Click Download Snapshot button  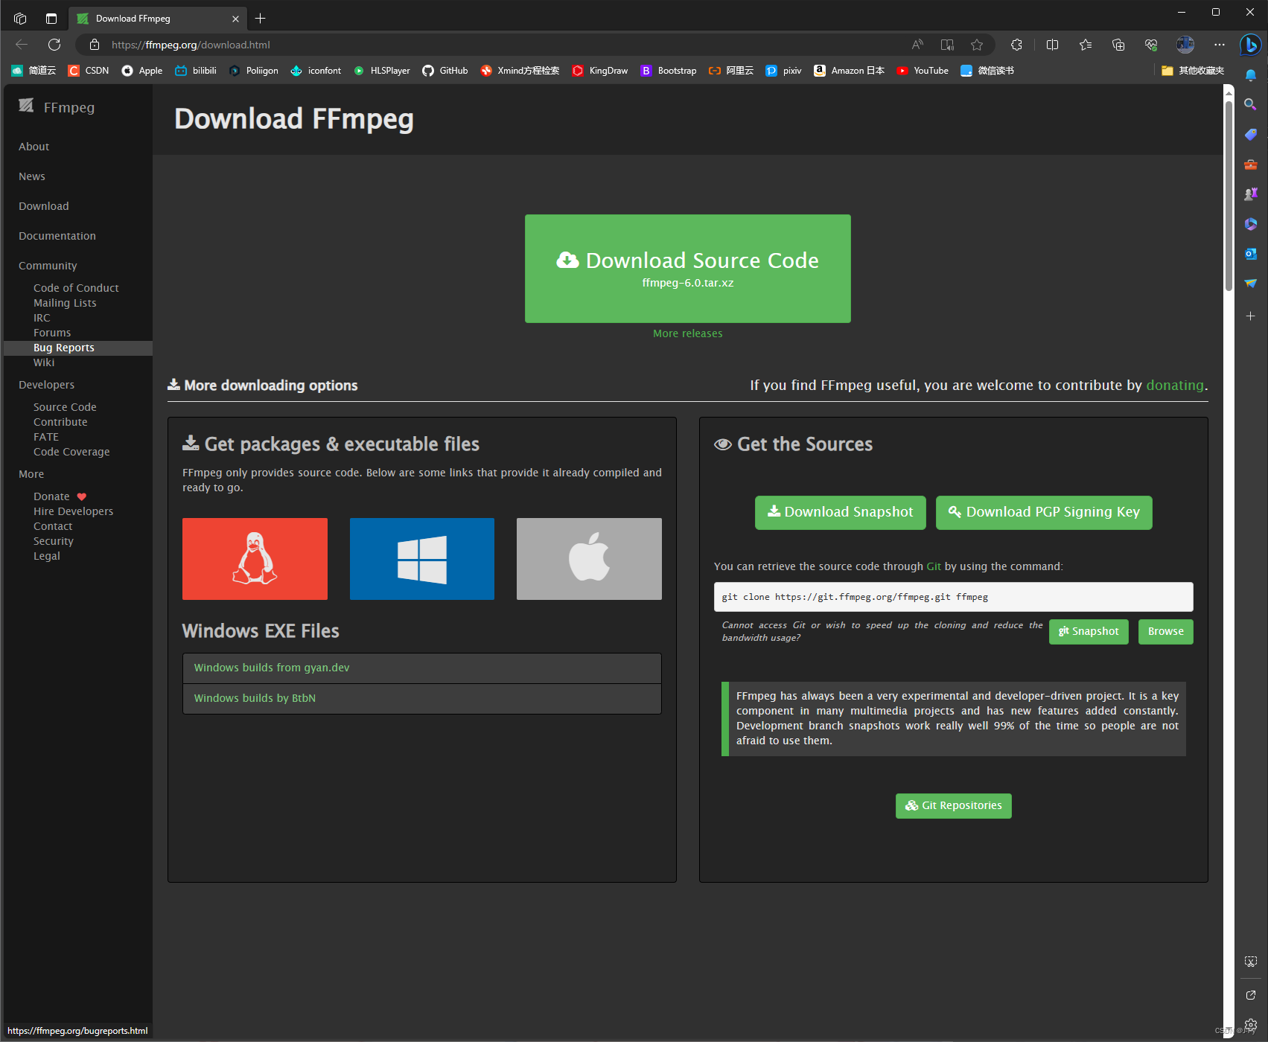(x=841, y=513)
